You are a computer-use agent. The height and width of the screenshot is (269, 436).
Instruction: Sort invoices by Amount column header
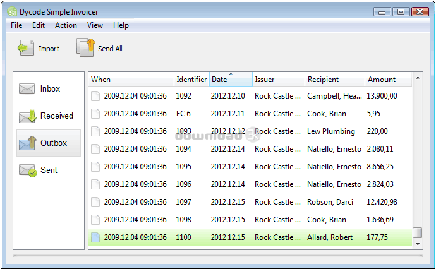click(x=388, y=80)
